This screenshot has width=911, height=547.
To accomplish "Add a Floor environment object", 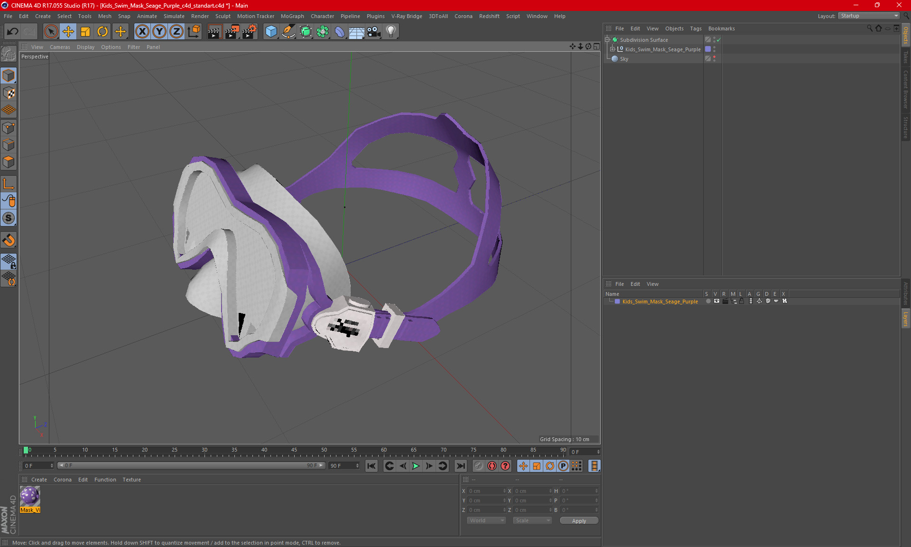I will point(357,31).
